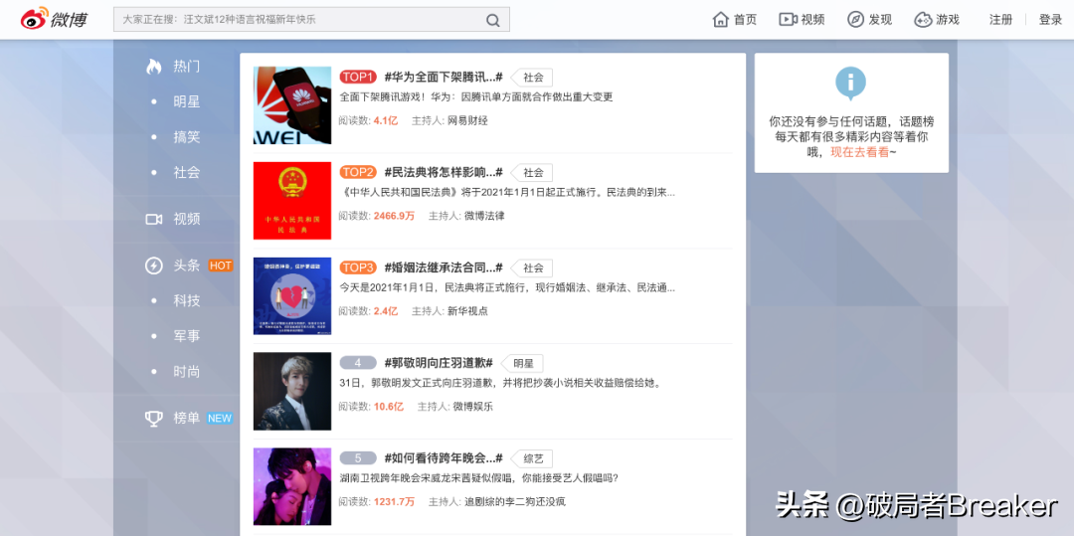Click the TOP1 rank badge
Image resolution: width=1074 pixels, height=536 pixels.
pyautogui.click(x=358, y=77)
